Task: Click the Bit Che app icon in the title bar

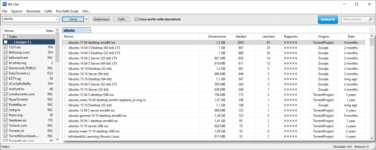Action: click(4, 4)
